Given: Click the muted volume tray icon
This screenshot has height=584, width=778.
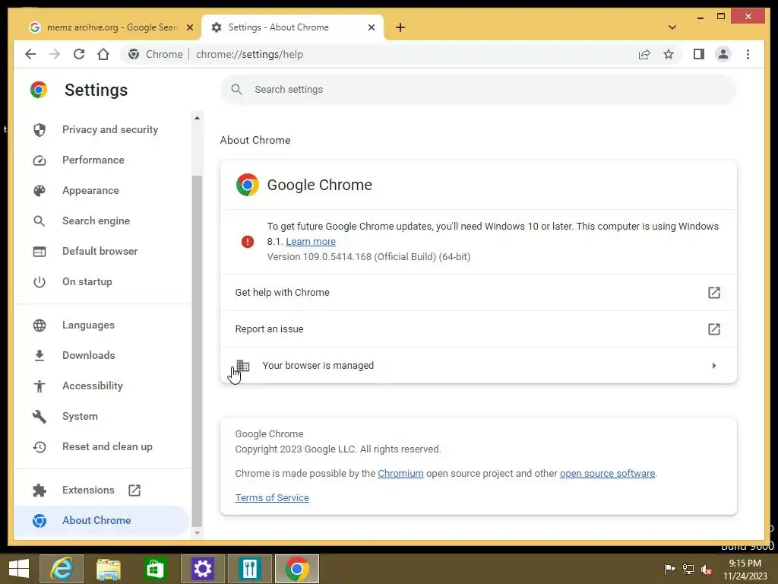Looking at the screenshot, I should click(707, 569).
